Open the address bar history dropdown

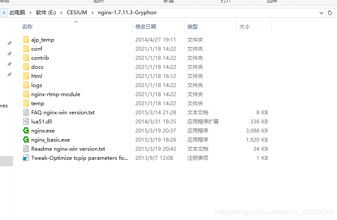(321, 13)
